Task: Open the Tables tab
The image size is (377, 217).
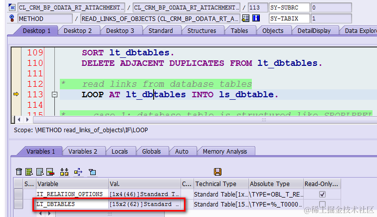Action: tap(239, 31)
